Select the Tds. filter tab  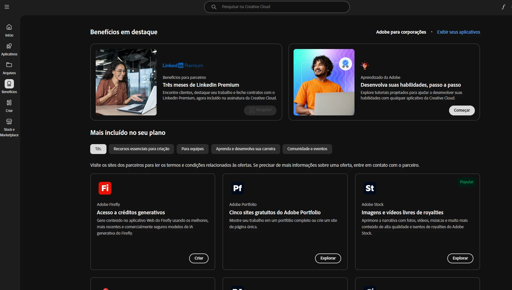pyautogui.click(x=98, y=149)
